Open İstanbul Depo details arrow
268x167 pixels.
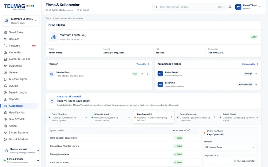coord(147,74)
